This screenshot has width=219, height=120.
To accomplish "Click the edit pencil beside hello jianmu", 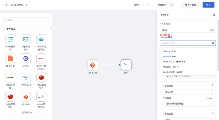I will coord(27,5).
